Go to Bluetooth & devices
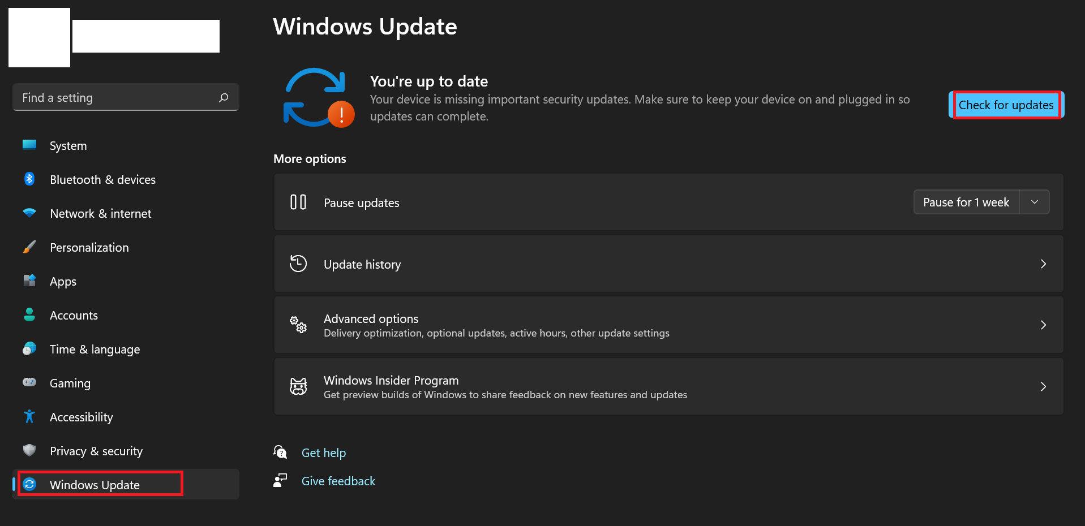The width and height of the screenshot is (1085, 526). pos(126,179)
